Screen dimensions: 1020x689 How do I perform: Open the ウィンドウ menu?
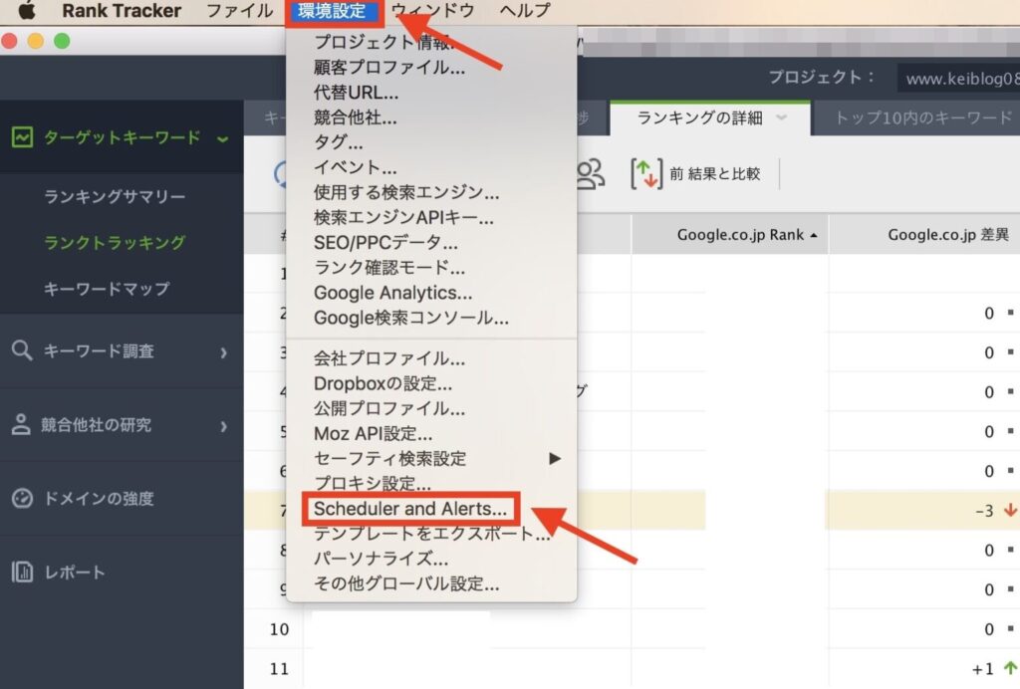(x=433, y=10)
